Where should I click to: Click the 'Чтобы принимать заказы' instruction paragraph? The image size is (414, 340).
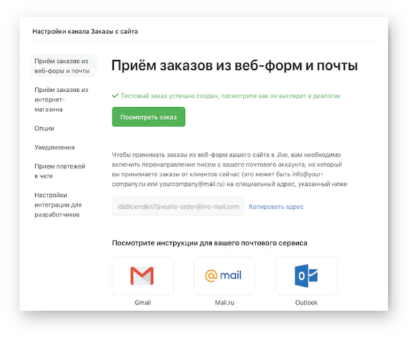(x=230, y=169)
